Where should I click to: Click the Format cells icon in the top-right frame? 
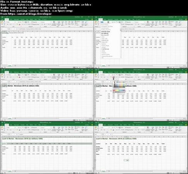click(x=166, y=23)
